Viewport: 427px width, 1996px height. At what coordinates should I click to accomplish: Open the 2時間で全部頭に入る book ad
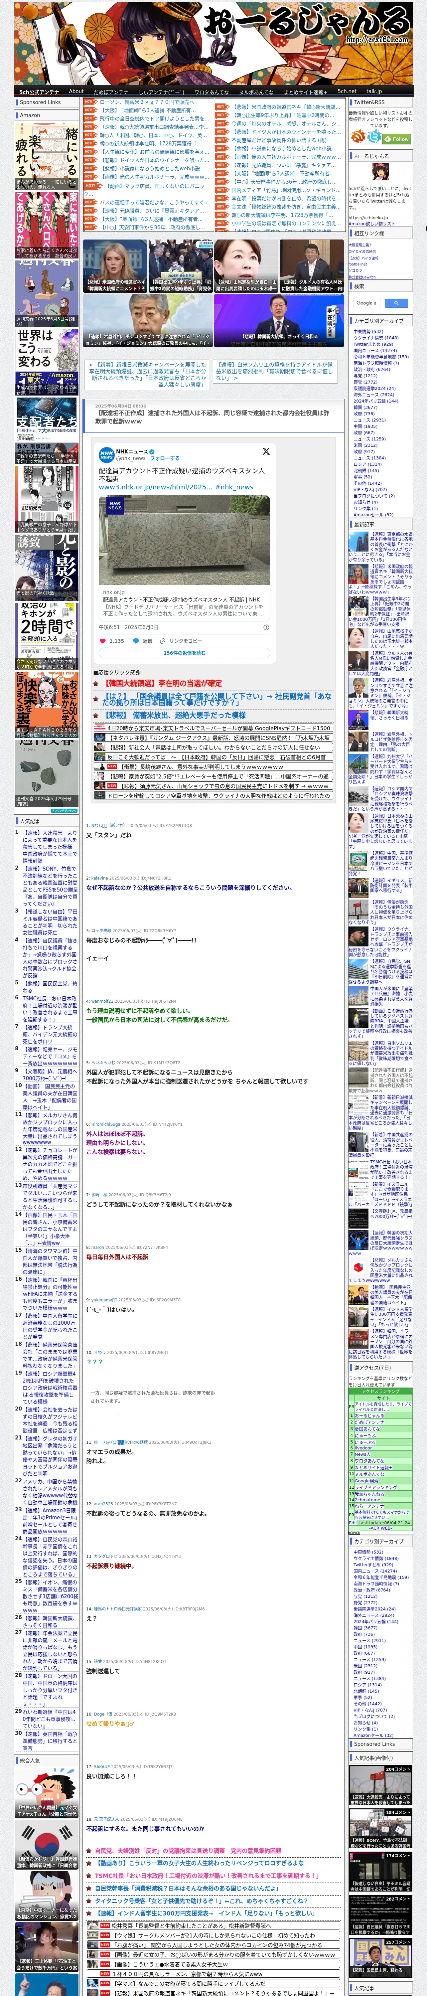click(47, 635)
